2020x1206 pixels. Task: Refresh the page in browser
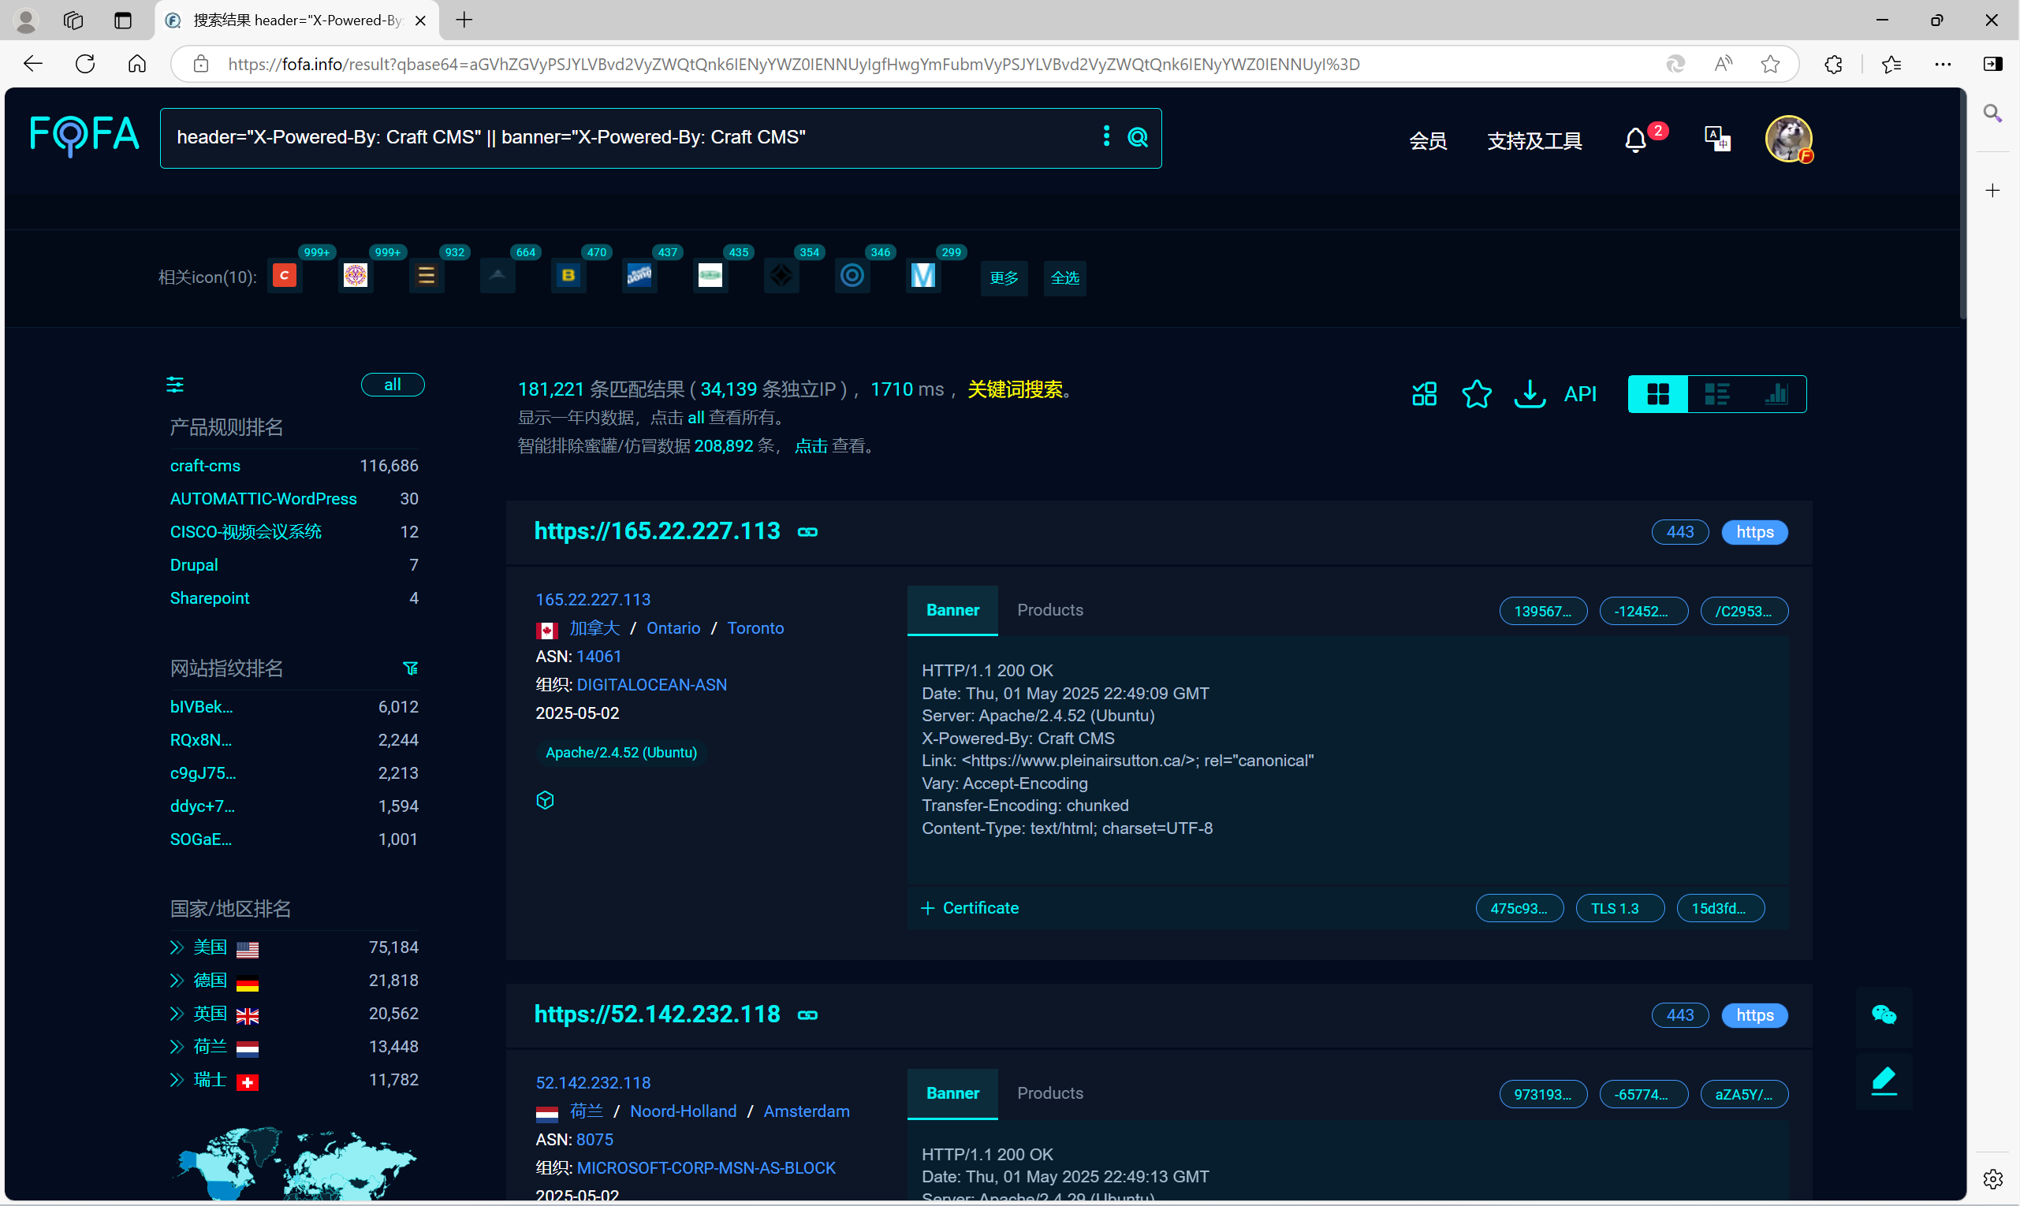tap(84, 63)
